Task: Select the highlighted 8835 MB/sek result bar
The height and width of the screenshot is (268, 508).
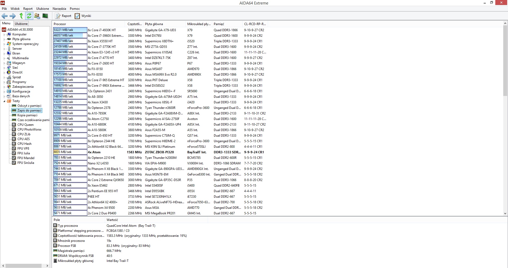Action: [70, 152]
